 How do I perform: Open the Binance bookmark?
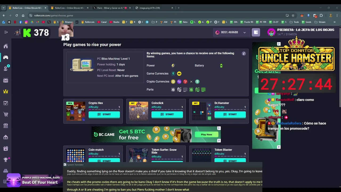[67, 22]
